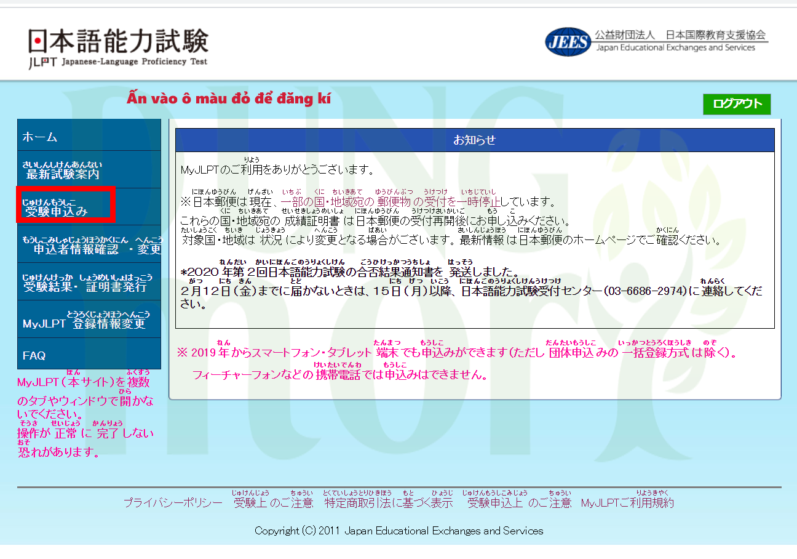Open 特定商取引法に基づく表示 footer link
Viewport: 797px width, 559px height.
(x=389, y=503)
